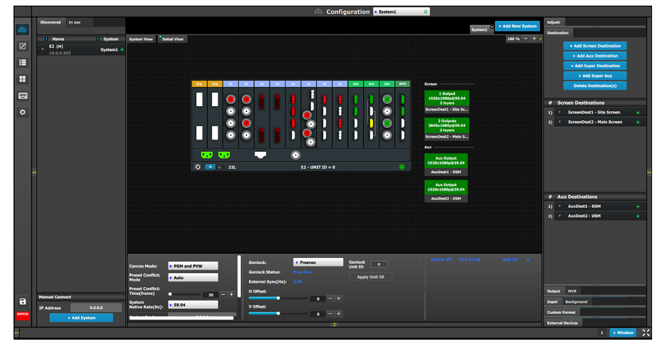This screenshot has width=665, height=343.
Task: Select the second green power connector
Action: pyautogui.click(x=224, y=155)
